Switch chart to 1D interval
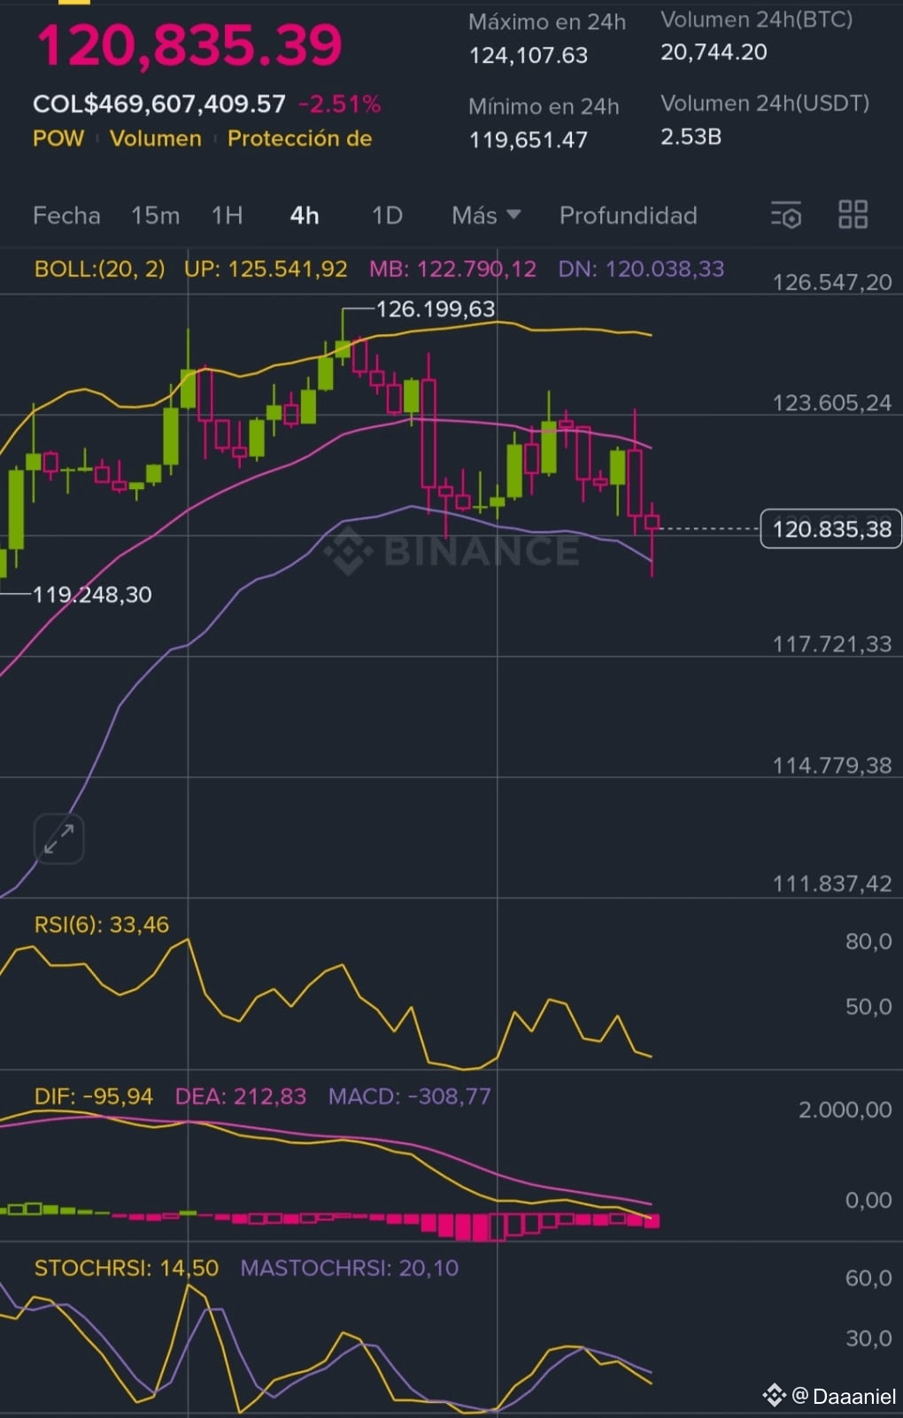This screenshot has height=1418, width=903. (387, 215)
